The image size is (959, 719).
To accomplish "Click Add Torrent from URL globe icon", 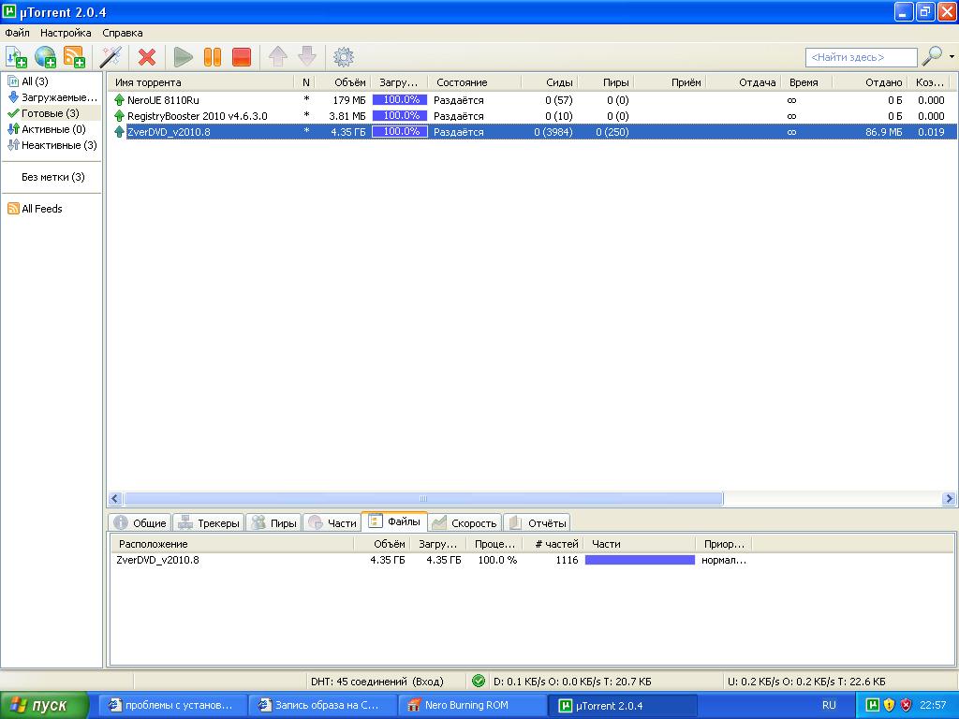I will (x=45, y=57).
